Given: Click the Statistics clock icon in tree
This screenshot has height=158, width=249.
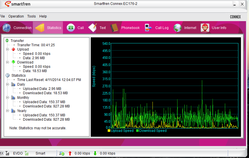Looking at the screenshot, I should pyautogui.click(x=7, y=75).
